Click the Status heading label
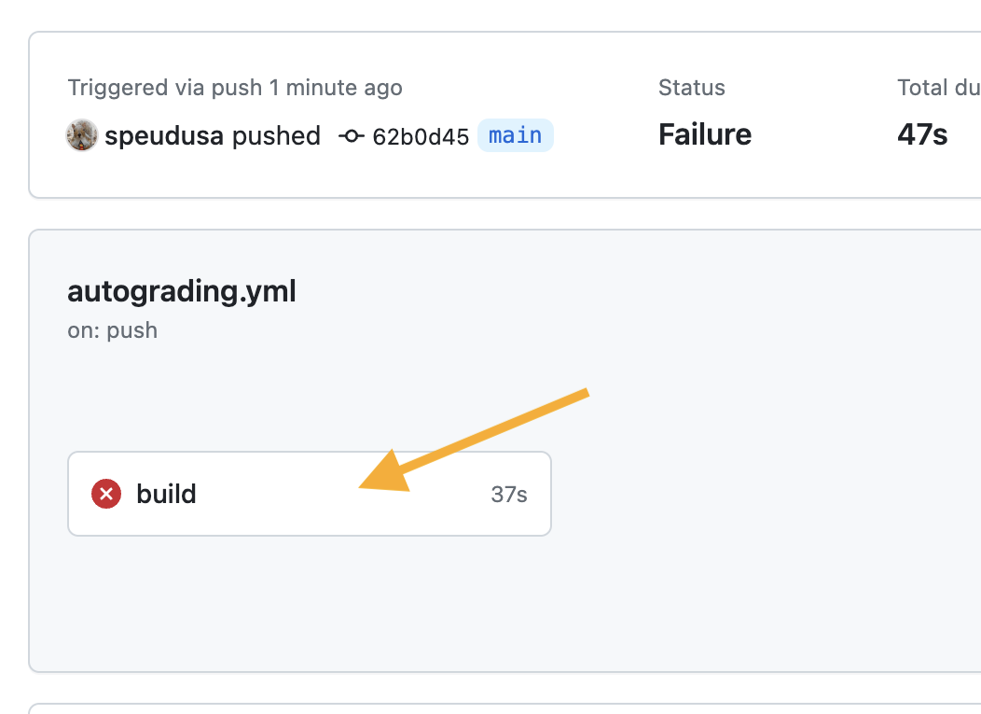This screenshot has width=981, height=714. pos(692,88)
